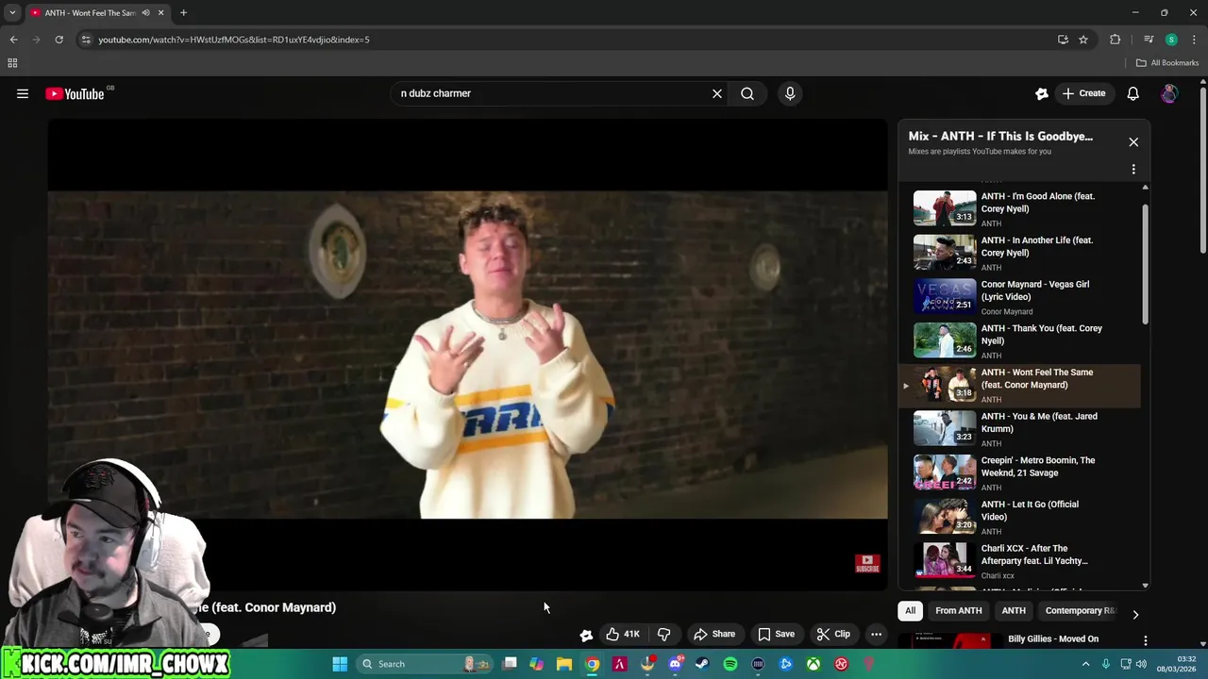Screen dimensions: 1208x679
Task: Close the Mix playlist panel
Action: click(1133, 142)
